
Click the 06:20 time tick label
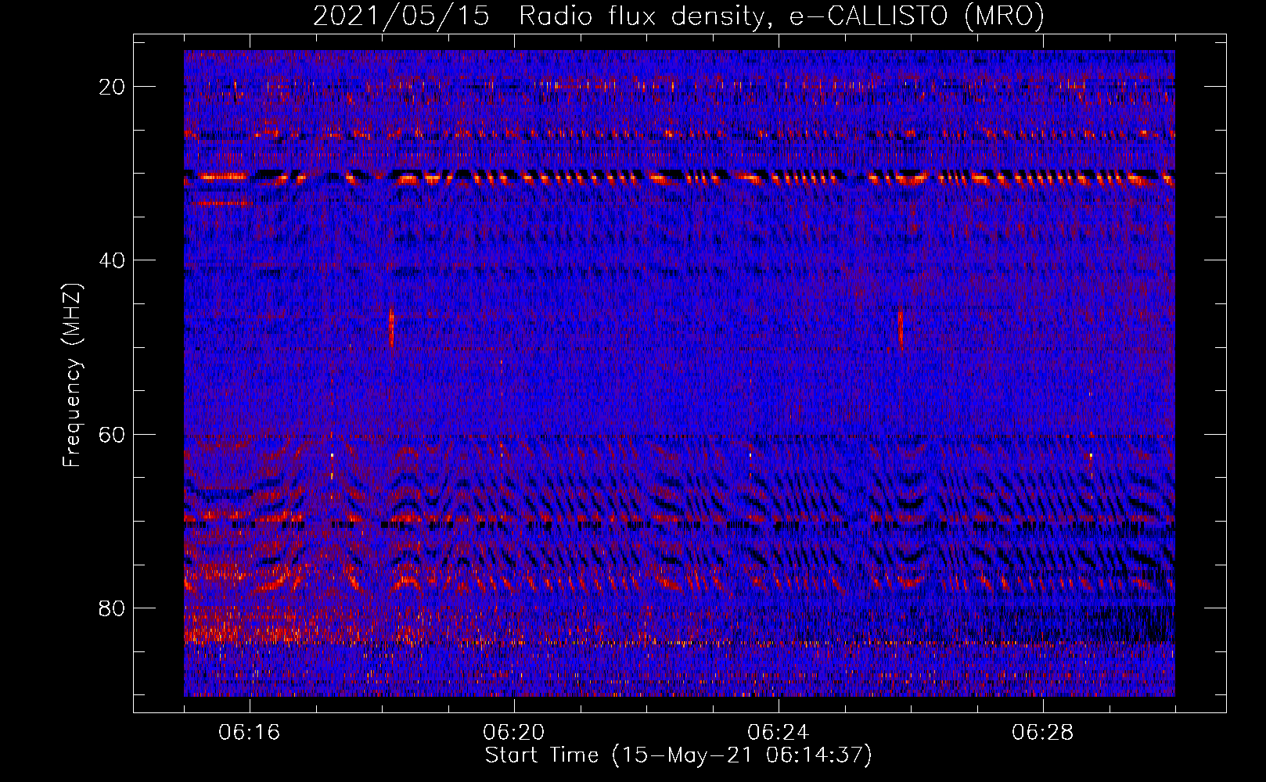click(514, 732)
